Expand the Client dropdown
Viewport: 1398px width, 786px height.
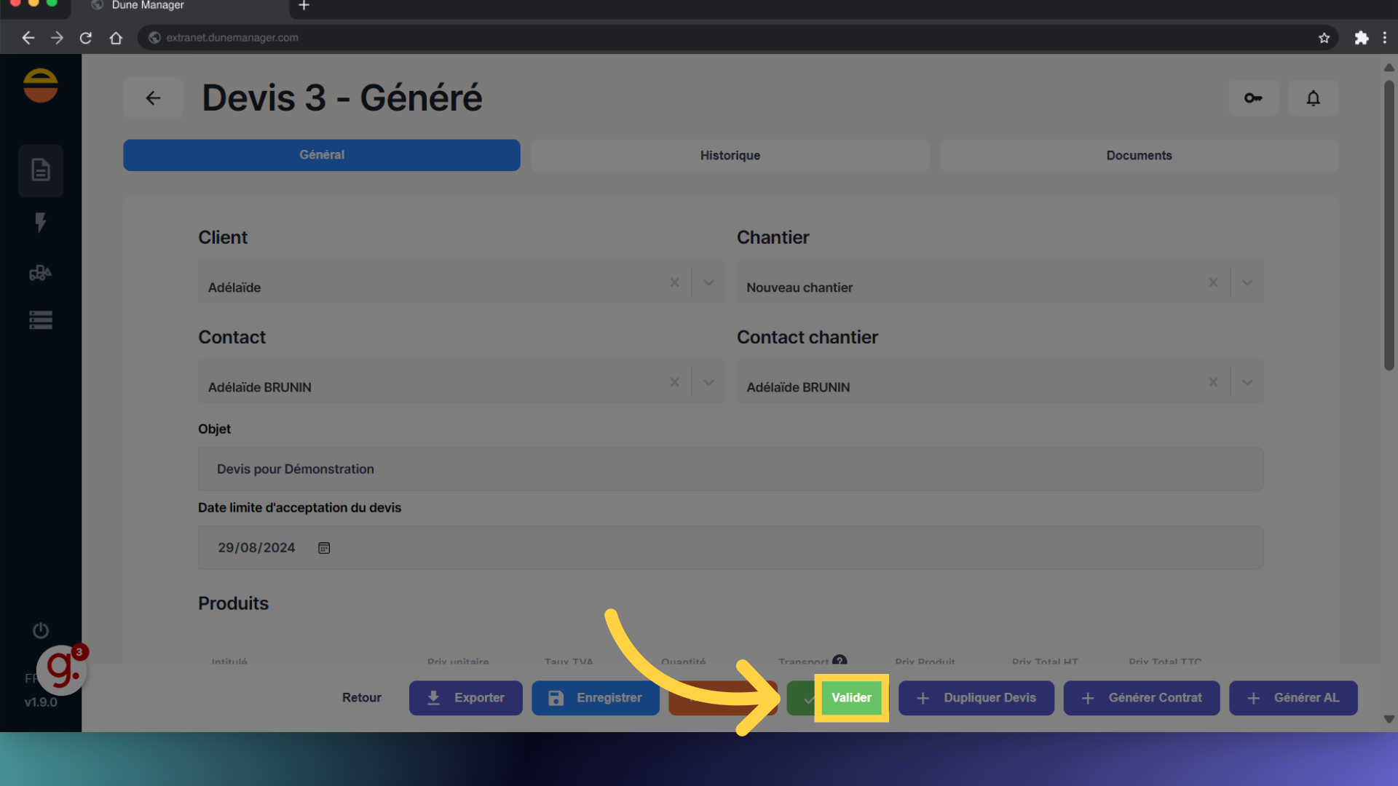click(x=708, y=282)
